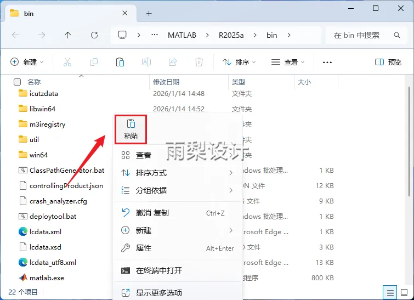This screenshot has height=300, width=414.
Task: Select the win64 folder icon
Action: [23, 155]
